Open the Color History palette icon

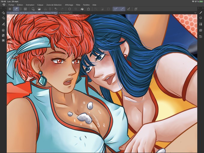point(3,40)
